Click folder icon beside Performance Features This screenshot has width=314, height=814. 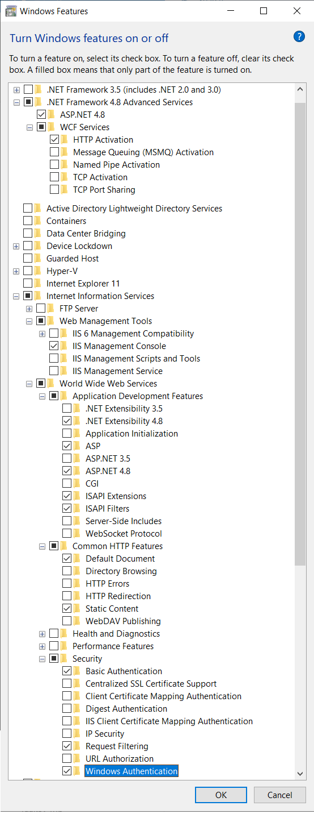pyautogui.click(x=65, y=646)
